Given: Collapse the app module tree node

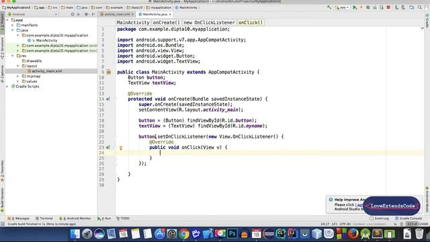Looking at the screenshot, I should pyautogui.click(x=7, y=20).
